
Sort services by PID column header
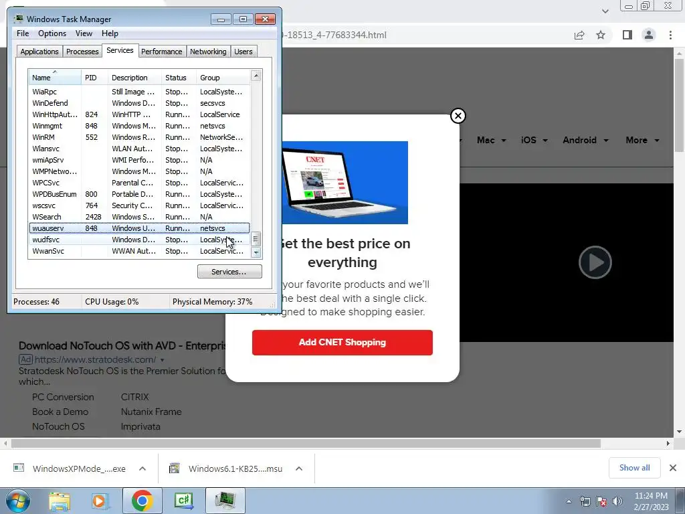(x=94, y=78)
